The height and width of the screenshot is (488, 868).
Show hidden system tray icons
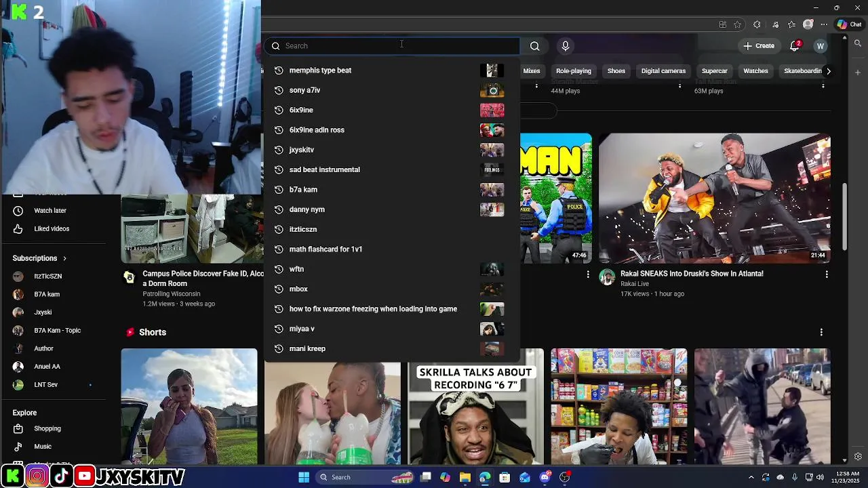click(x=751, y=477)
